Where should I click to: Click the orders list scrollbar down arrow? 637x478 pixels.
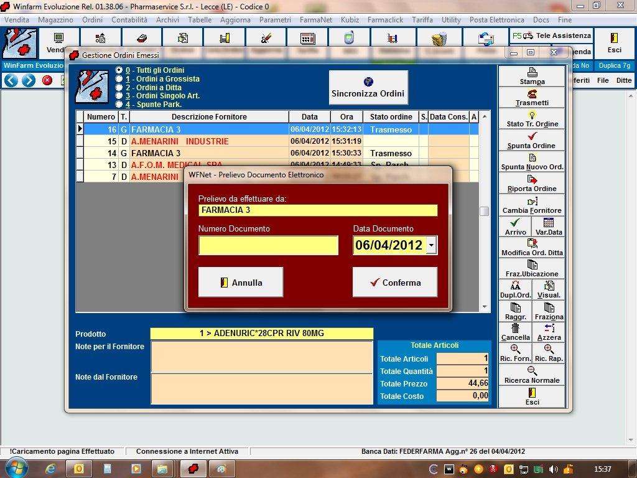(485, 307)
